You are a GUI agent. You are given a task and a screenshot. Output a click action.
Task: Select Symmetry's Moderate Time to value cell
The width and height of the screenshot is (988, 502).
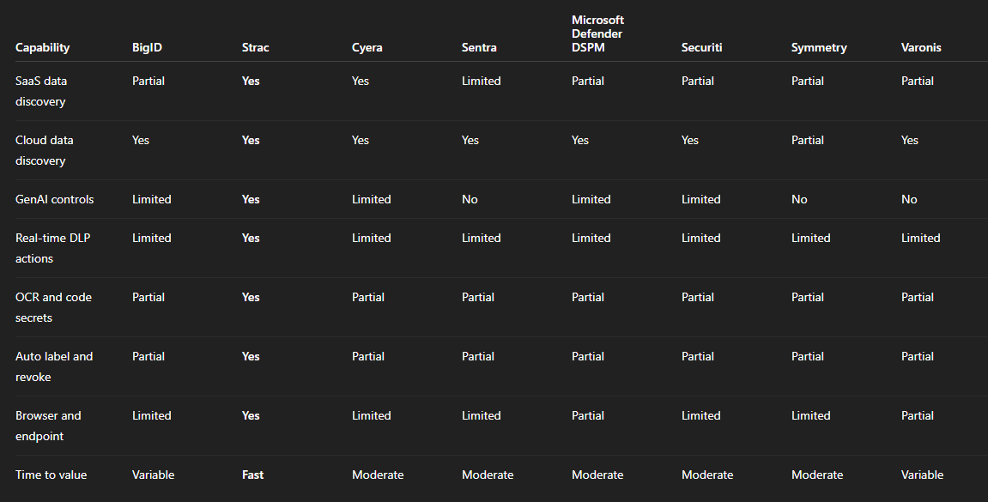pyautogui.click(x=817, y=475)
